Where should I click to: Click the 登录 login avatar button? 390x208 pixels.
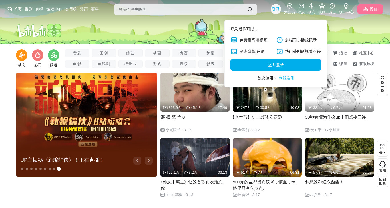(x=276, y=9)
